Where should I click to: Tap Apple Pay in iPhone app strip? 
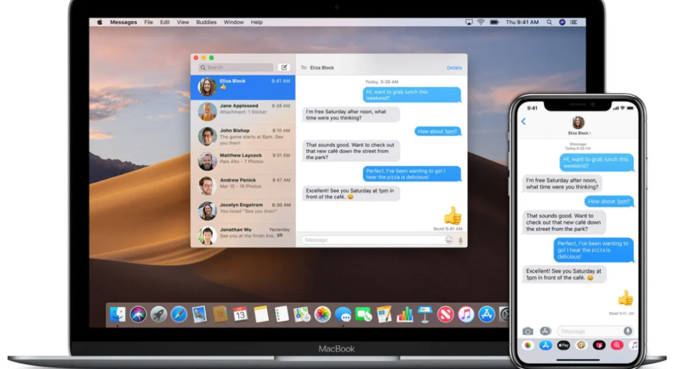[x=563, y=345]
